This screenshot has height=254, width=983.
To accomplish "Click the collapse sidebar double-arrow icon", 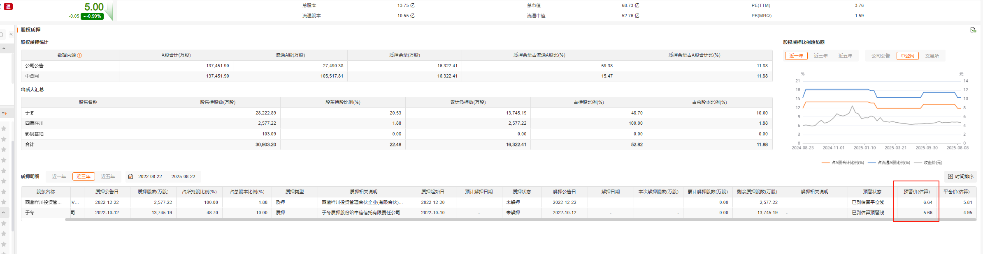I will coord(11,34).
